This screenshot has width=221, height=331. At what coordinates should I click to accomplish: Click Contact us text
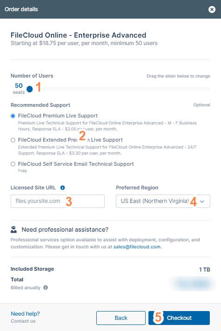(x=23, y=321)
